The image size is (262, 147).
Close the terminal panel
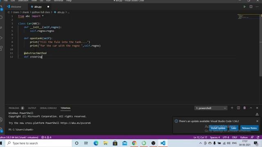point(257,108)
